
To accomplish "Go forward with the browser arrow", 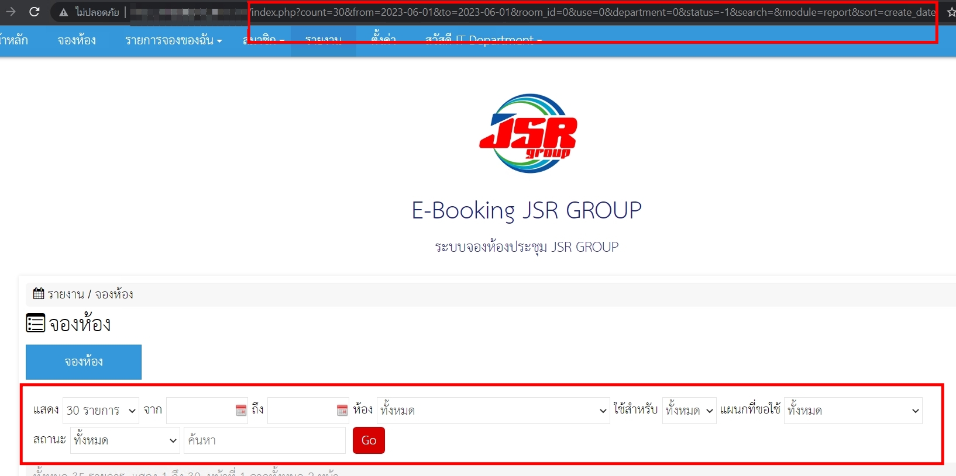I will click(10, 12).
